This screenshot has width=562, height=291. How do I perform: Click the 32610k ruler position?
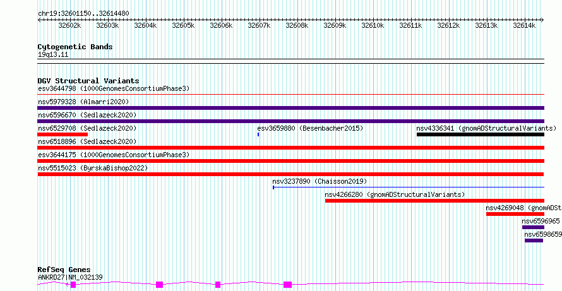(x=373, y=25)
